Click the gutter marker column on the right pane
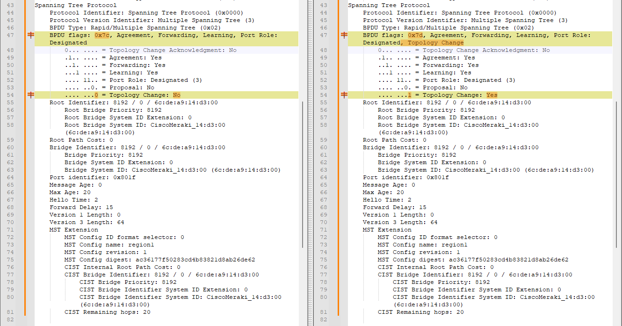622x326 pixels. click(x=344, y=164)
